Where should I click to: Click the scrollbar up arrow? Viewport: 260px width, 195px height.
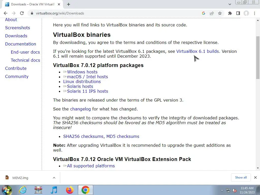click(258, 20)
